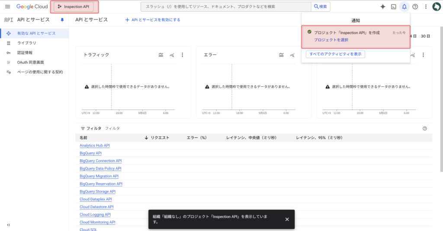Open metrics explorer icon on トラフィック chart
The image size is (443, 231).
pyautogui.click(x=172, y=55)
